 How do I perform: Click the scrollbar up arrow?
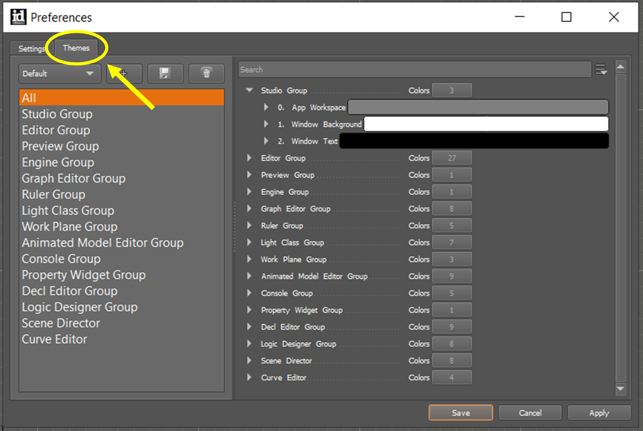620,67
